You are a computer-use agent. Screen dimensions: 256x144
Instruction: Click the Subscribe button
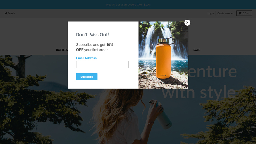(x=87, y=76)
